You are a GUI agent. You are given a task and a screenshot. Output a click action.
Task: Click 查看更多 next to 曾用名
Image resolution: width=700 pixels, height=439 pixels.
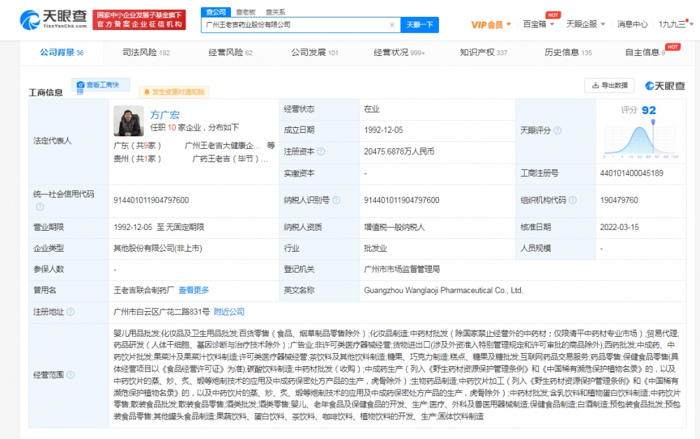tap(194, 290)
